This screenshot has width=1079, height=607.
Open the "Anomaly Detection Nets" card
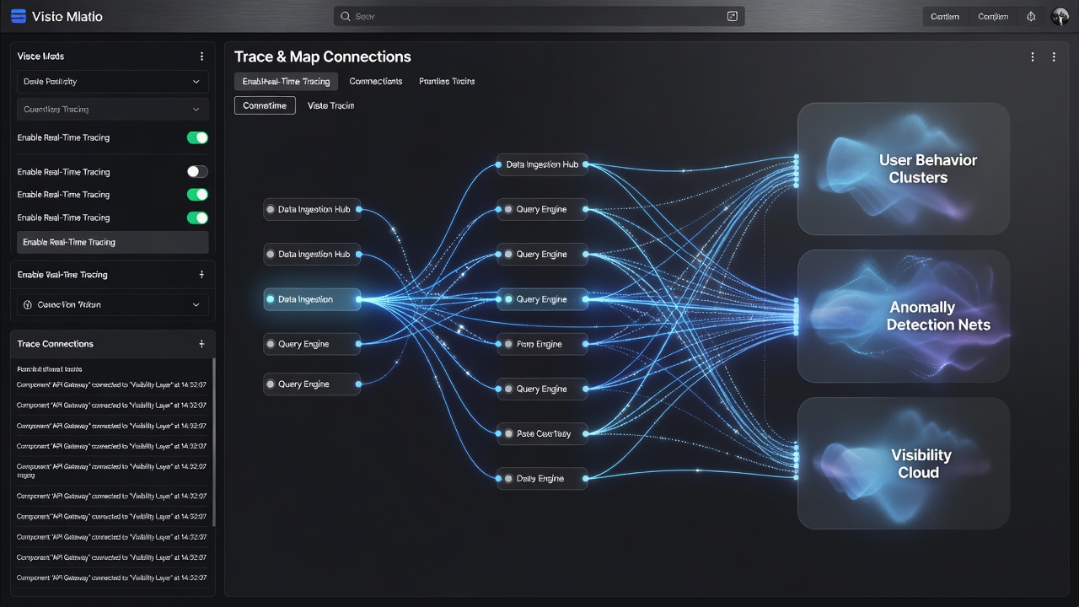click(x=904, y=316)
